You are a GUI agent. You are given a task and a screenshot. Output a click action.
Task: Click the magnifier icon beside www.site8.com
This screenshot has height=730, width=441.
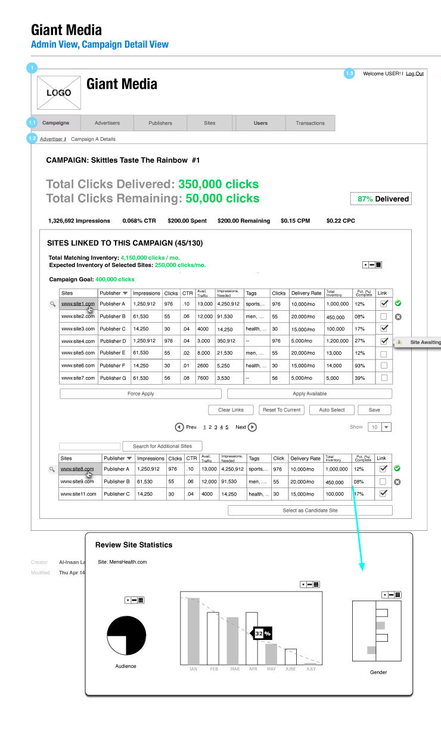click(52, 469)
